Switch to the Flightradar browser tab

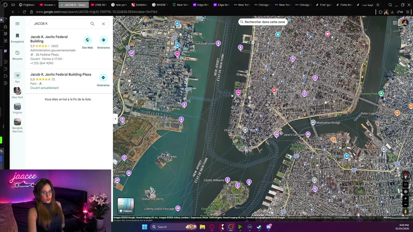(27, 5)
